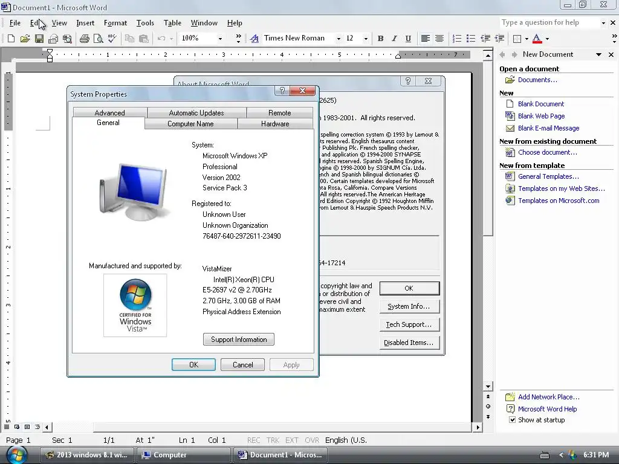
Task: Decrease the paragraph indent
Action: click(x=485, y=38)
